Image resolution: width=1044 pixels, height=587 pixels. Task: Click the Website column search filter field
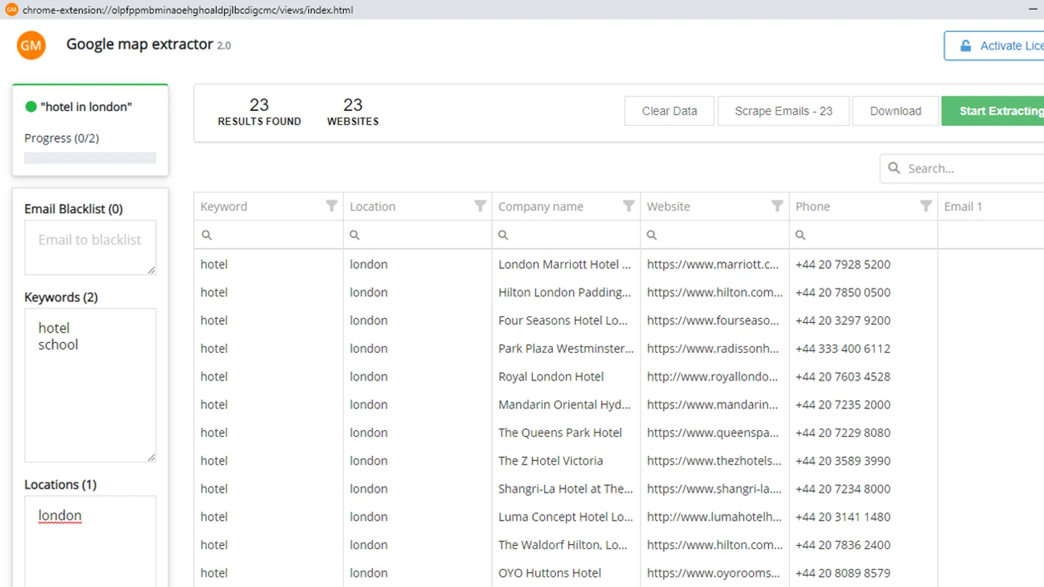pyautogui.click(x=715, y=235)
